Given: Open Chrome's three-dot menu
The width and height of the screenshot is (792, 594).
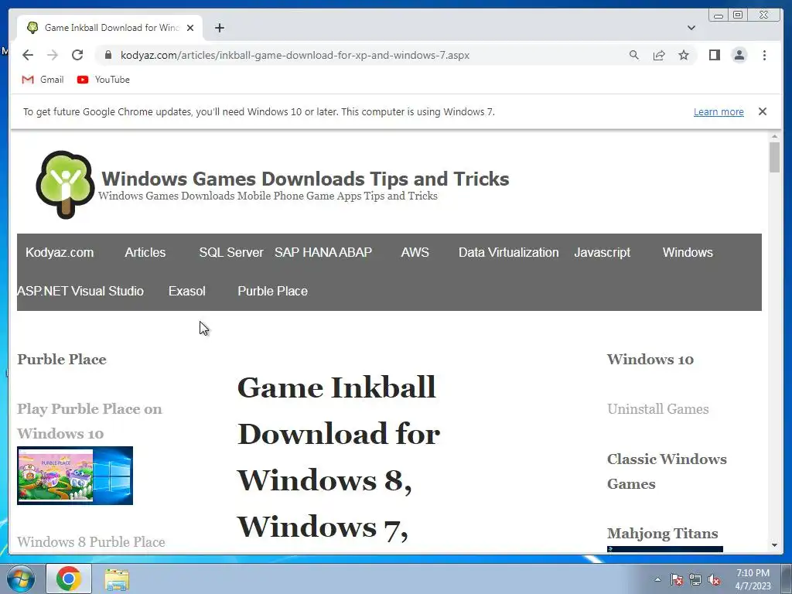Looking at the screenshot, I should tap(764, 55).
